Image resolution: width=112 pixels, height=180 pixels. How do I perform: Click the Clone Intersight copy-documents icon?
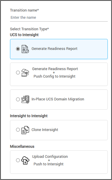click(x=25, y=130)
